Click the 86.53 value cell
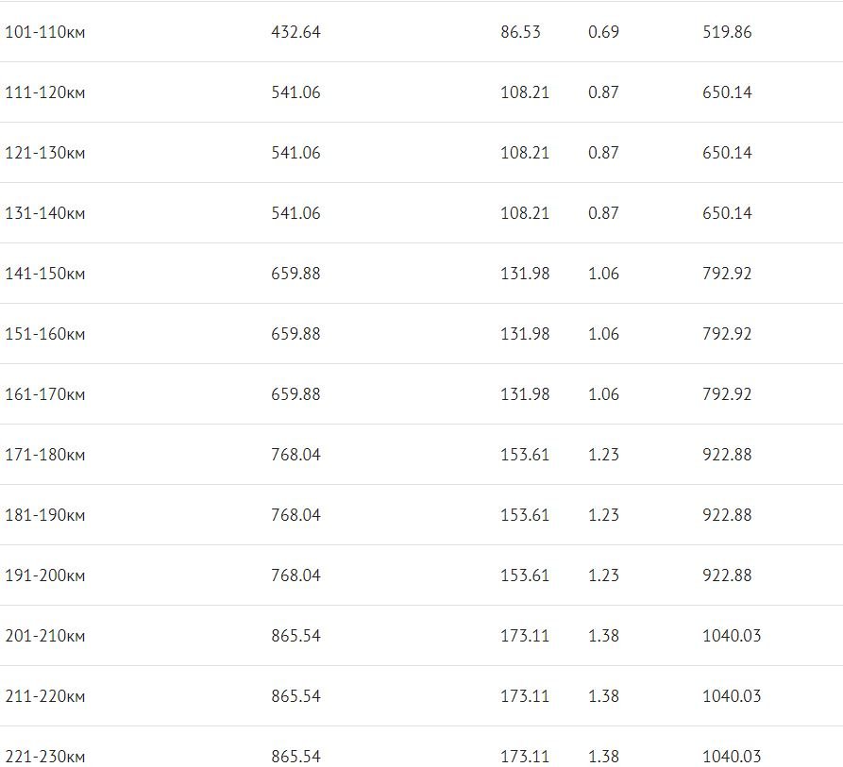The height and width of the screenshot is (767, 843). click(520, 32)
